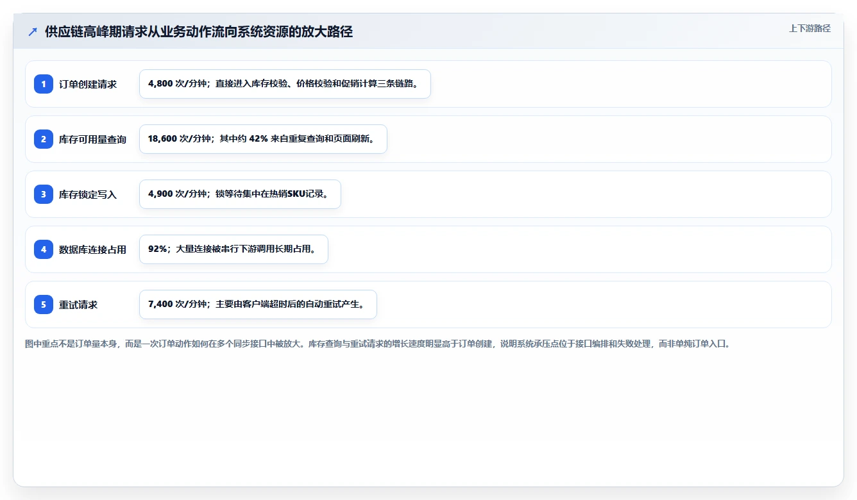Click the 92% connection usage description box

[233, 249]
